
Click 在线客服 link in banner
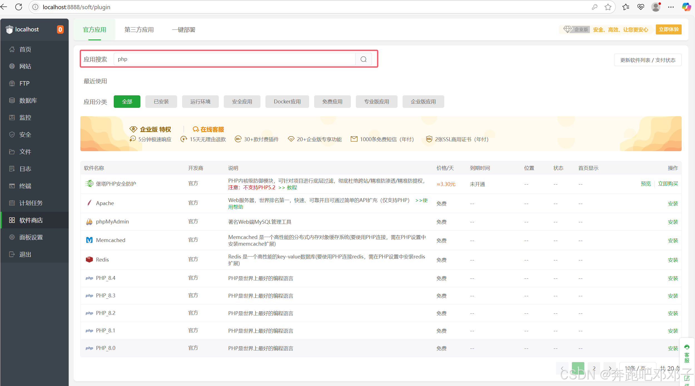click(x=209, y=130)
